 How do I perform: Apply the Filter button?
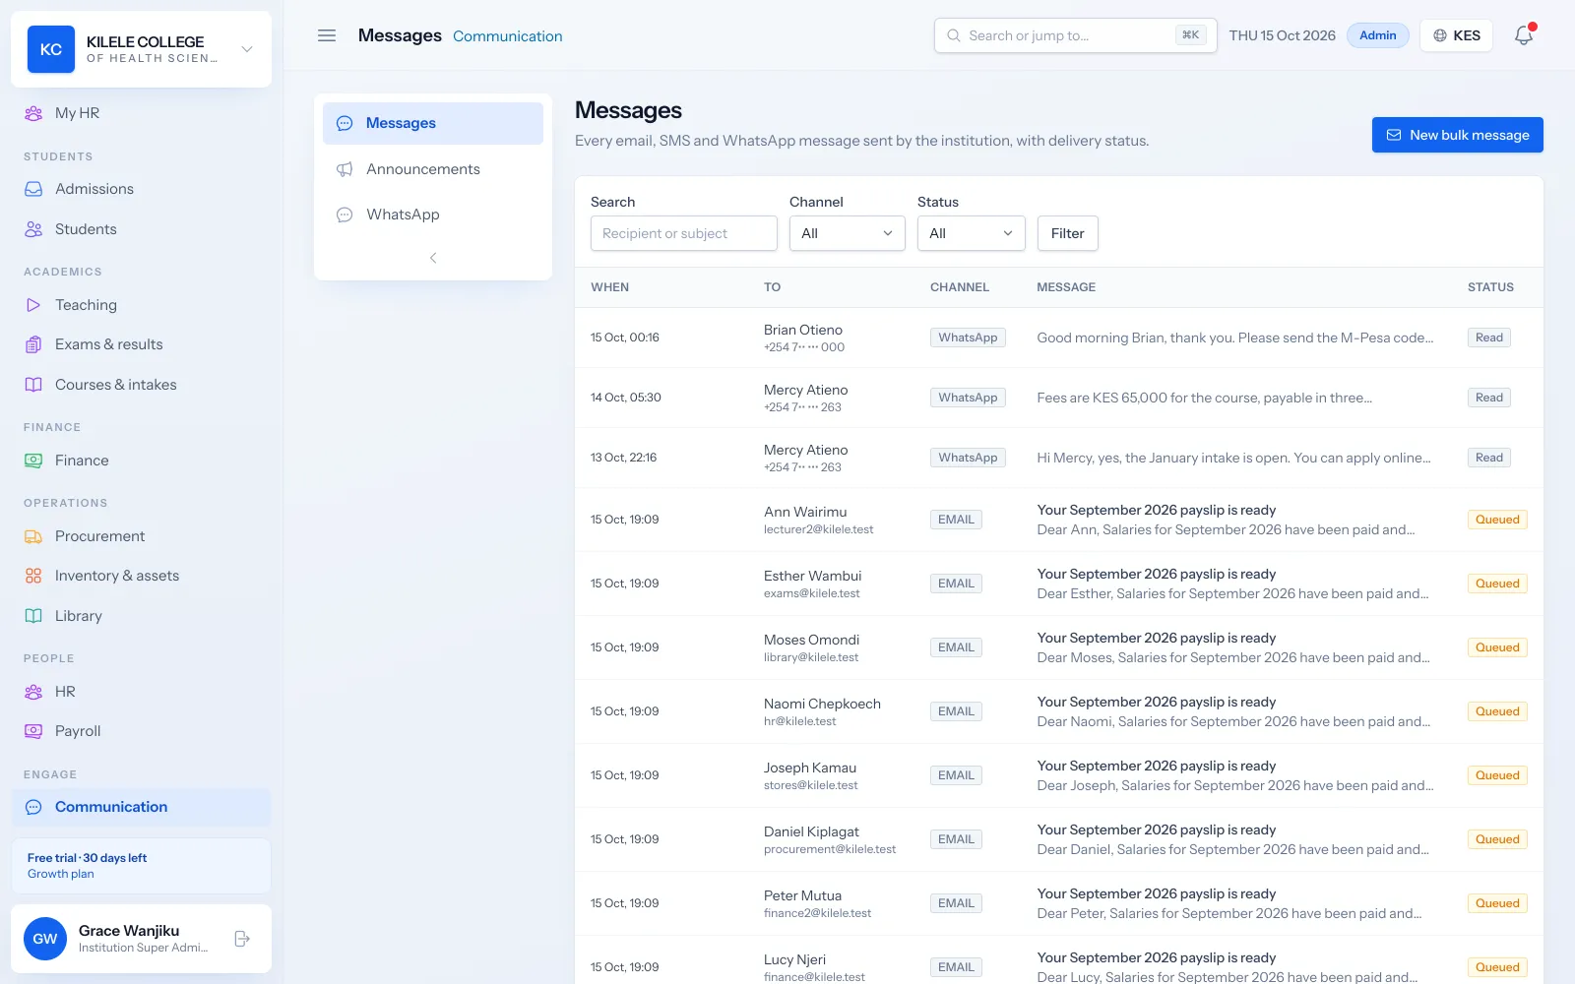[1067, 233]
